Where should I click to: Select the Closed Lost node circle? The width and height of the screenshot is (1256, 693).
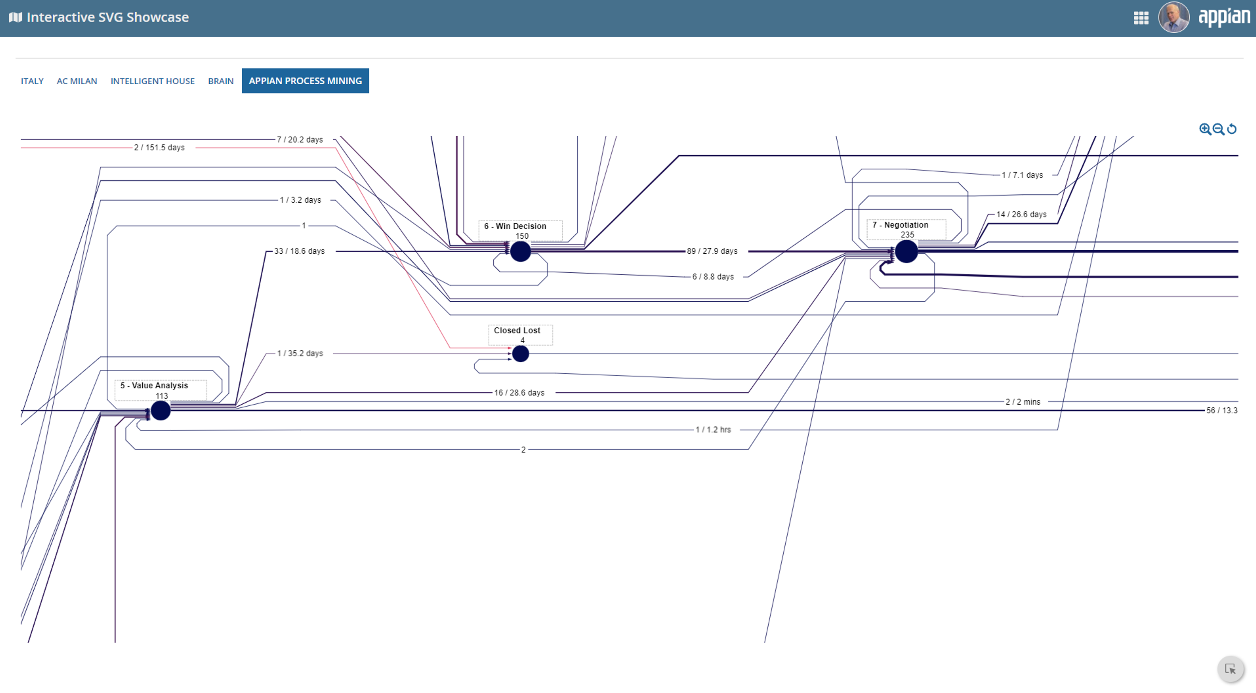click(x=520, y=354)
